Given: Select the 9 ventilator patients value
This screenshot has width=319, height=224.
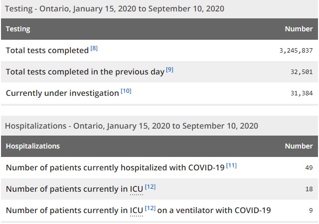Looking at the screenshot, I should tap(311, 211).
